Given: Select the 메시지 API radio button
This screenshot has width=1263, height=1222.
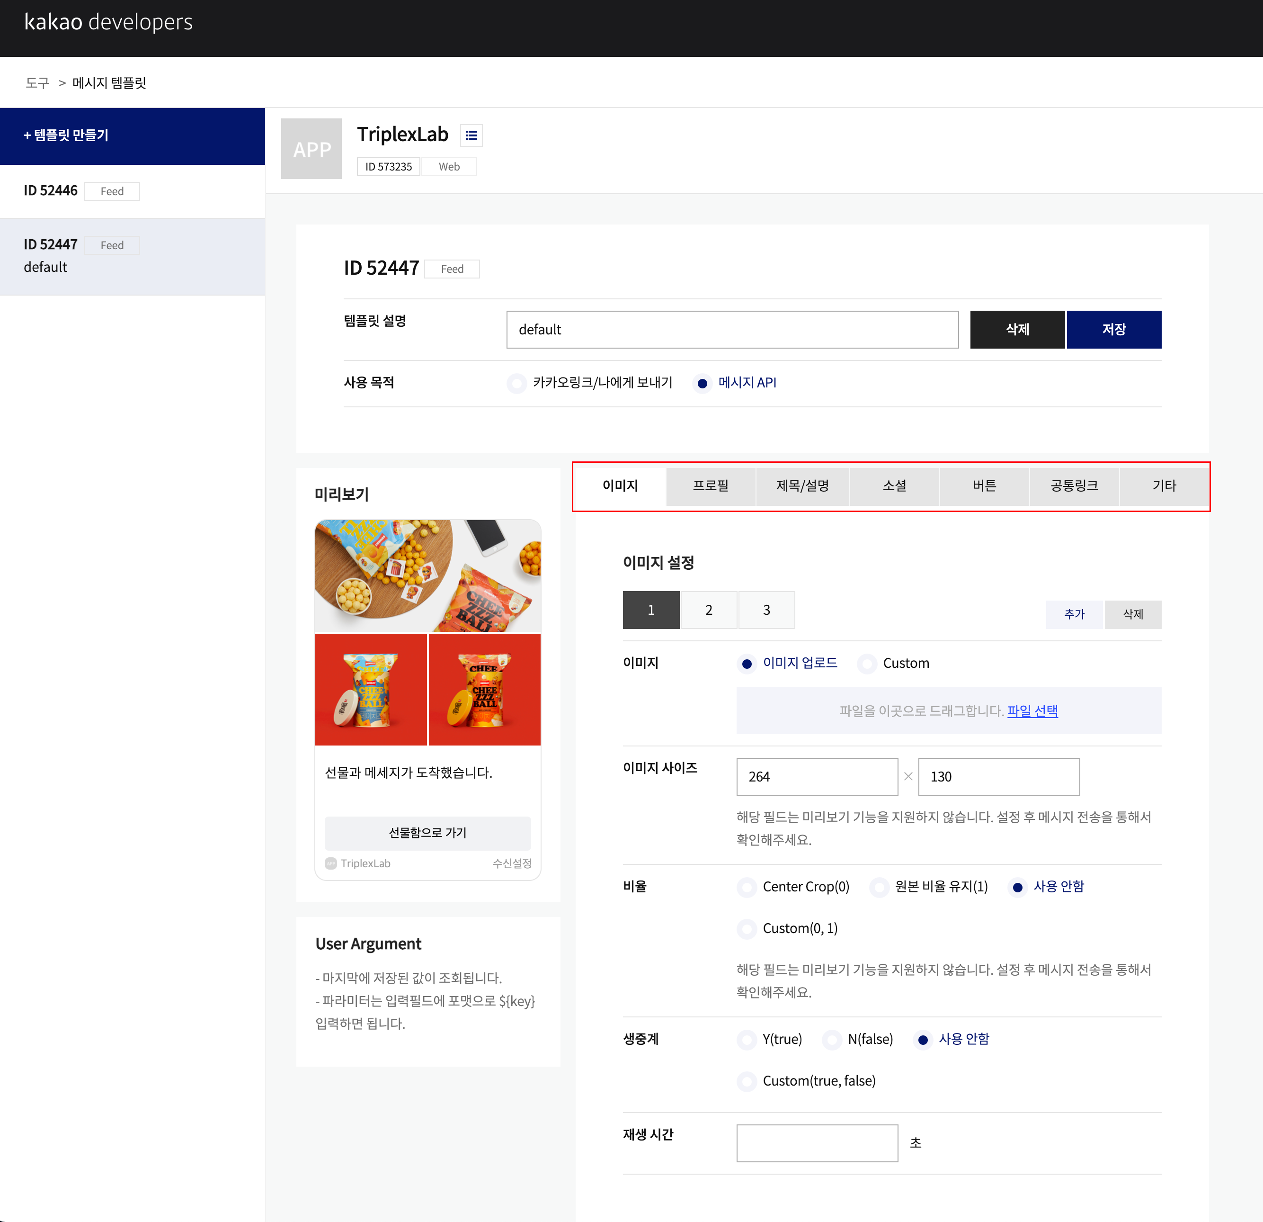Looking at the screenshot, I should [x=703, y=383].
